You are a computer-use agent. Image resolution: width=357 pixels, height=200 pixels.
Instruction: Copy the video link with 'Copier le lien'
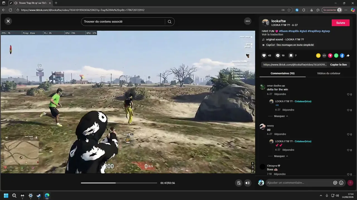point(338,65)
